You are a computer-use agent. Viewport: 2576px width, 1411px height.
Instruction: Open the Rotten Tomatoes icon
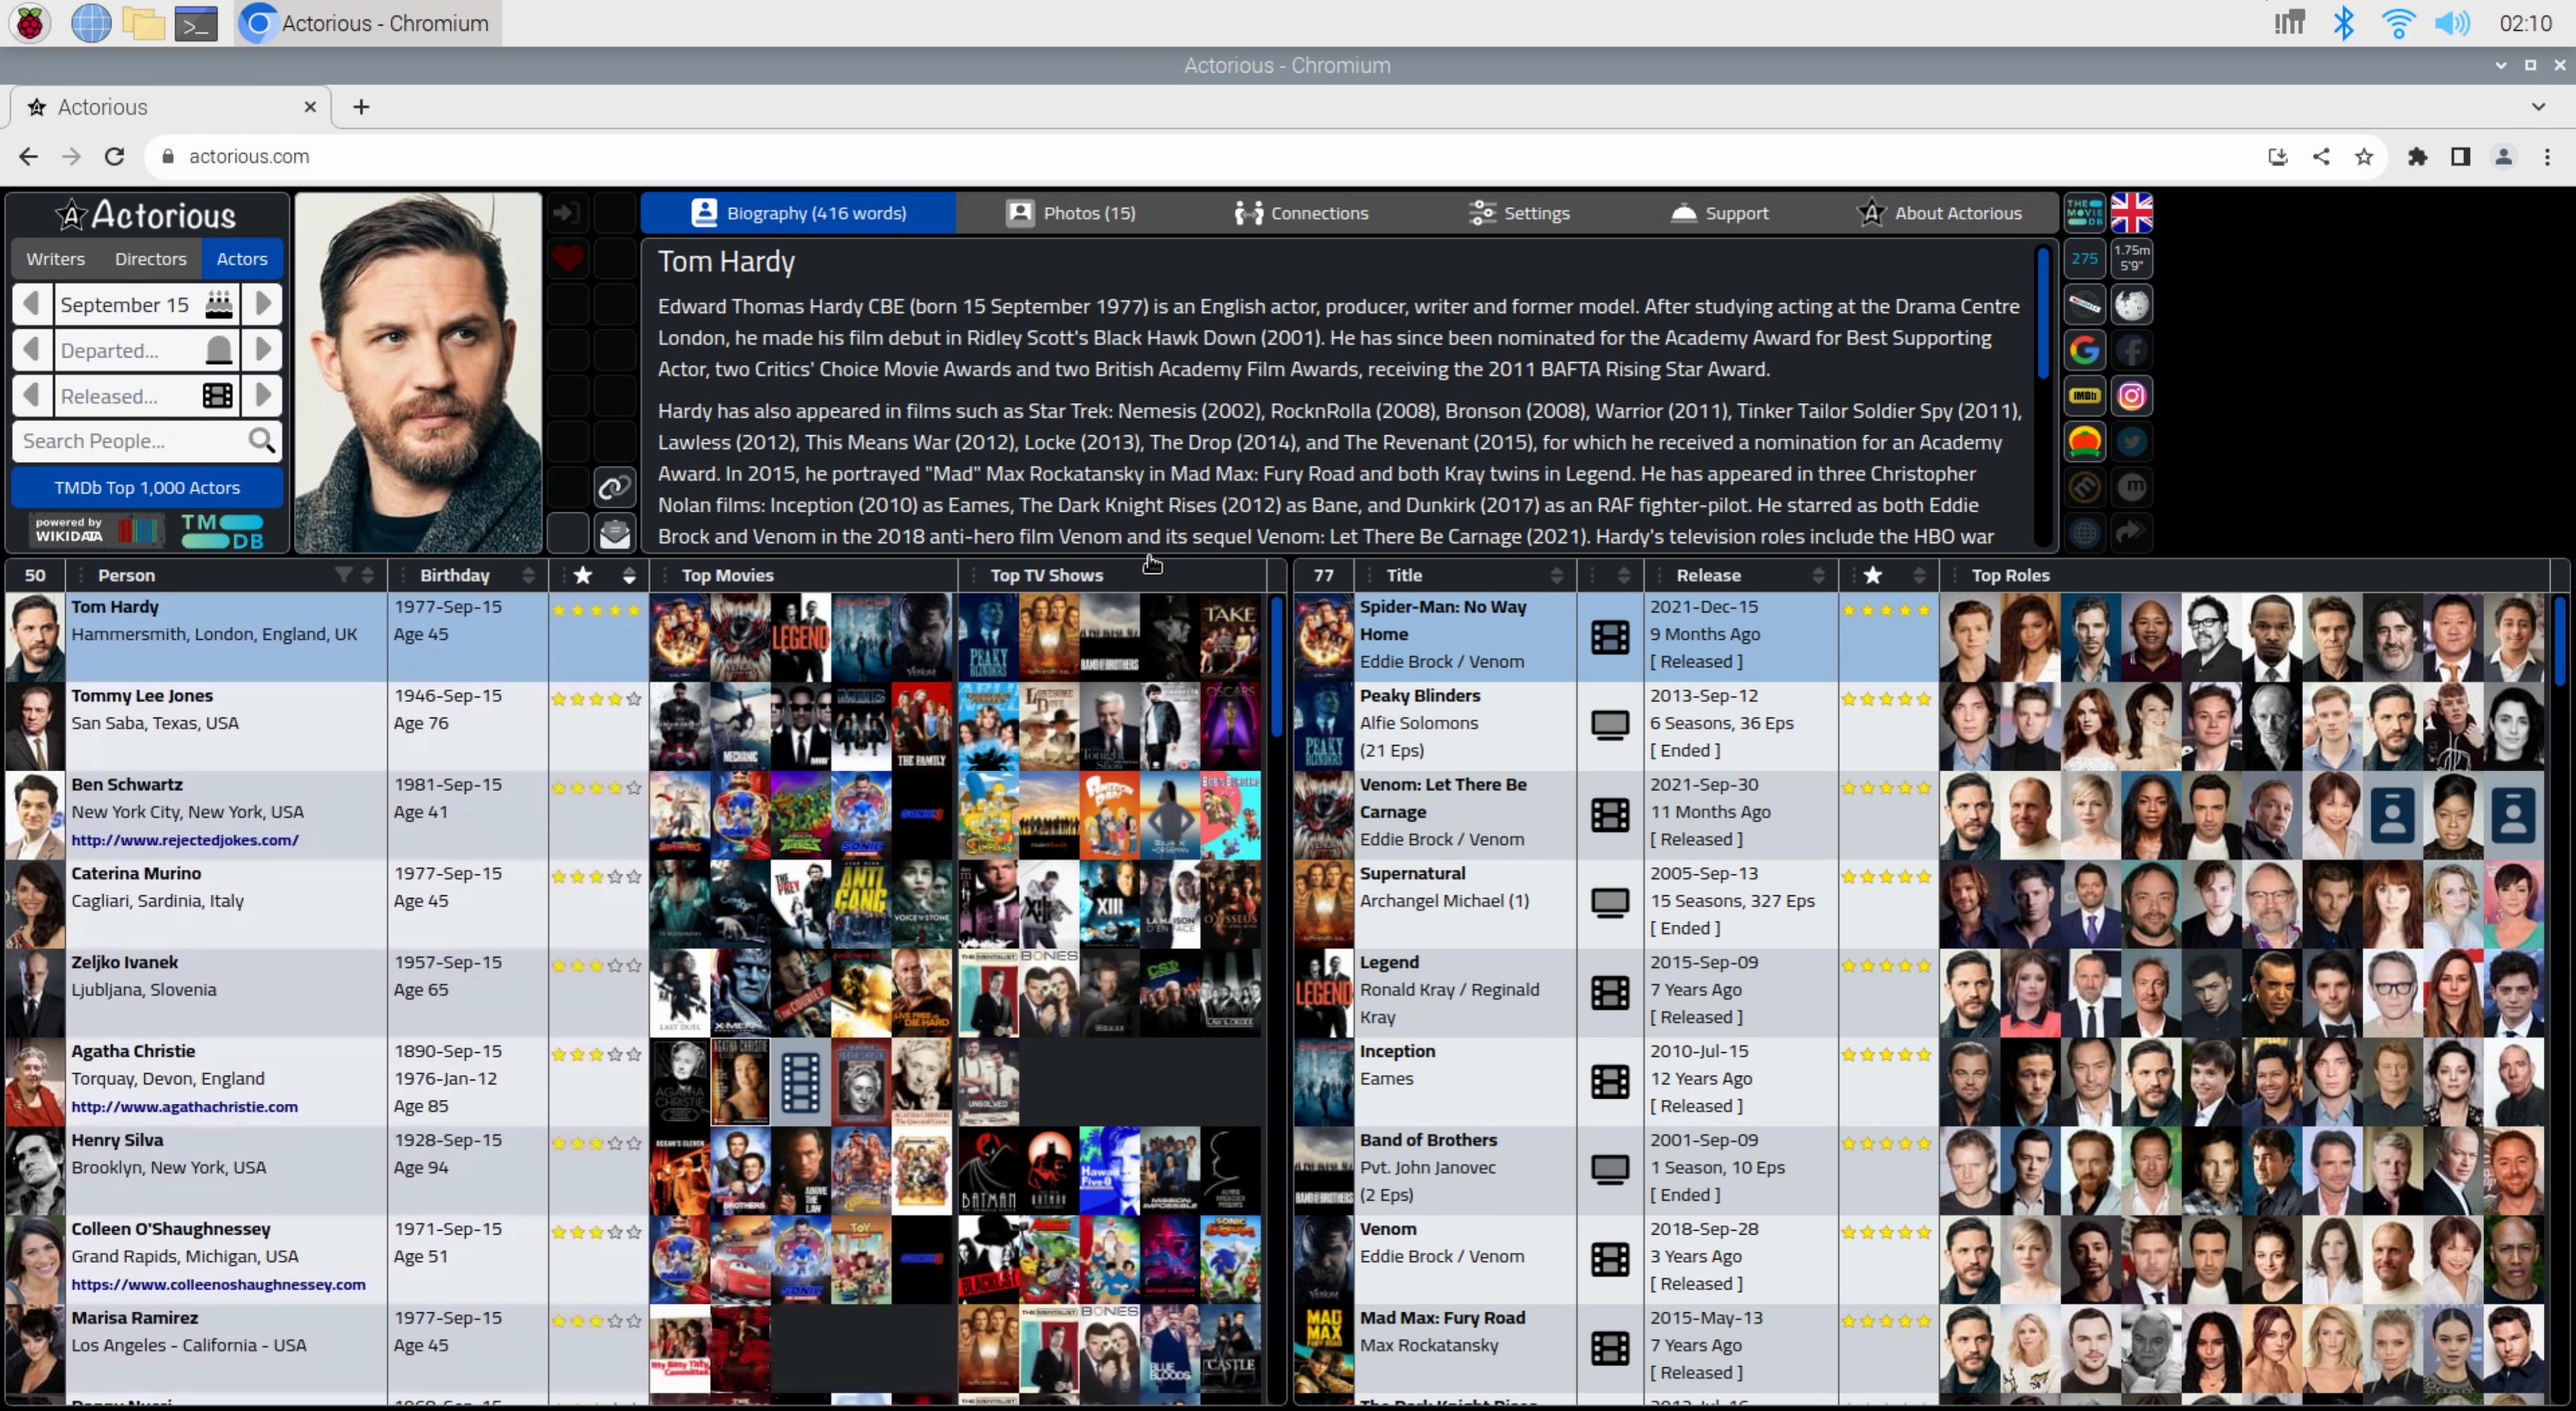(2084, 442)
